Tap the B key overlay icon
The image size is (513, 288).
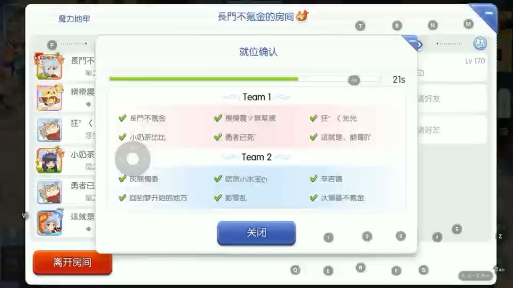click(396, 25)
